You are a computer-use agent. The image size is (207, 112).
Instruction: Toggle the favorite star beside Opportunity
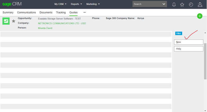click(x=13, y=21)
